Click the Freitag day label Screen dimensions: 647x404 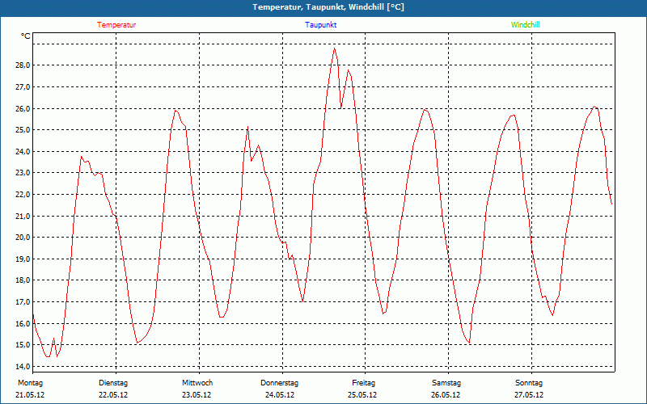[x=363, y=383]
